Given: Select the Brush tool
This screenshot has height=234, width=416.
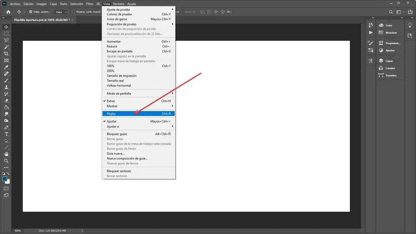Looking at the screenshot, I should point(6,80).
